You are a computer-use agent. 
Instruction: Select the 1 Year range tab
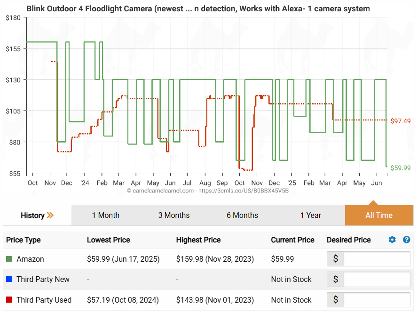(x=311, y=216)
